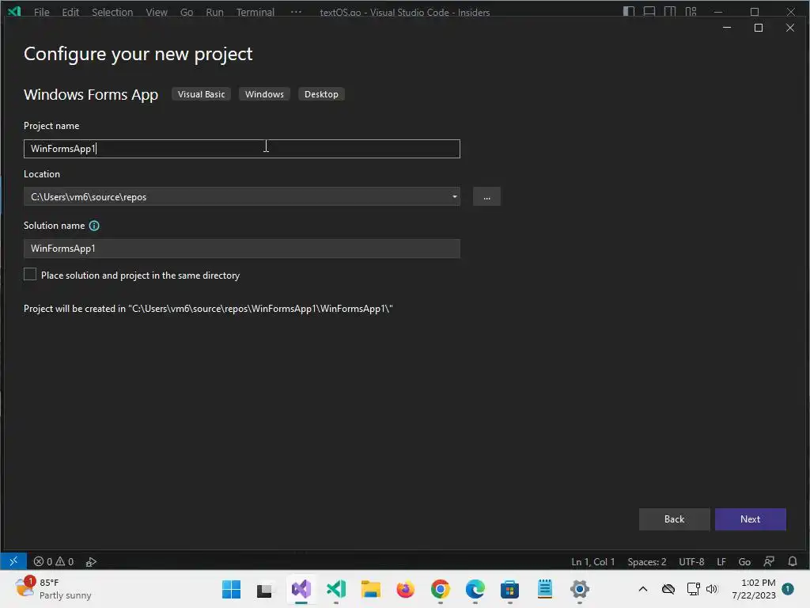The height and width of the screenshot is (608, 810).
Task: Open File menu in VS Code window
Action: coord(41,12)
